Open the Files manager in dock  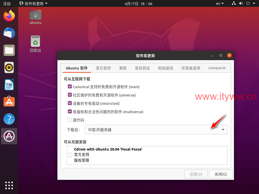coord(9,50)
